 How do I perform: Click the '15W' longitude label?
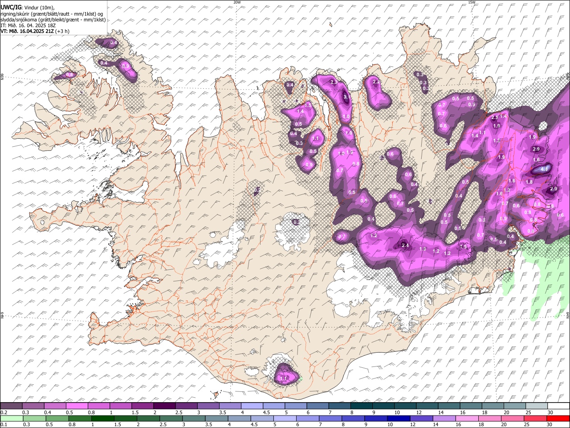(x=472, y=2)
